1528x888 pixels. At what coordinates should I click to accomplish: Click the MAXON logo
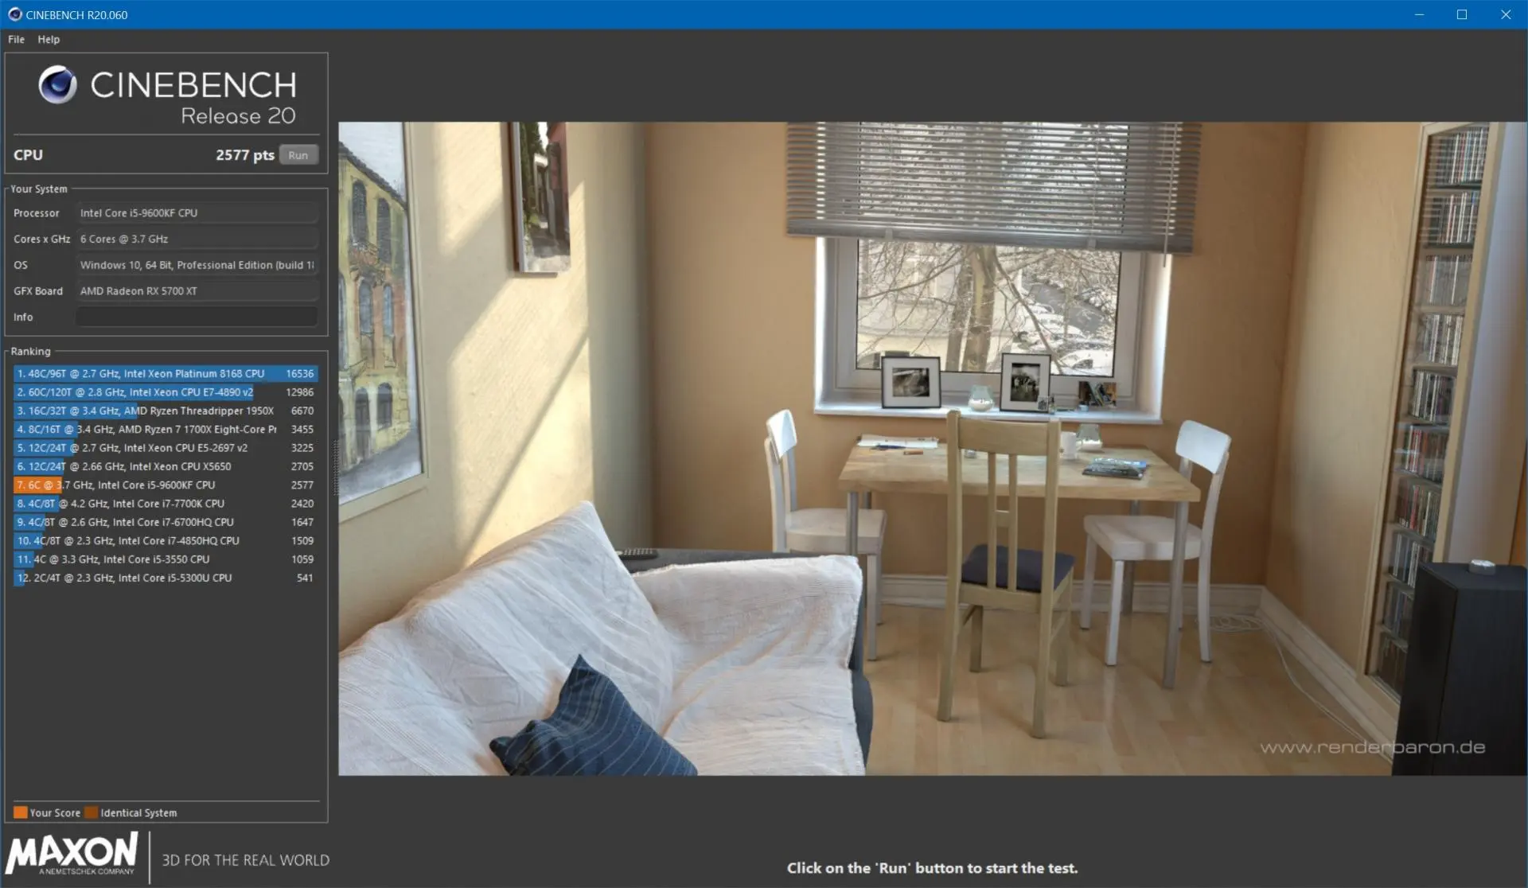[x=72, y=854]
